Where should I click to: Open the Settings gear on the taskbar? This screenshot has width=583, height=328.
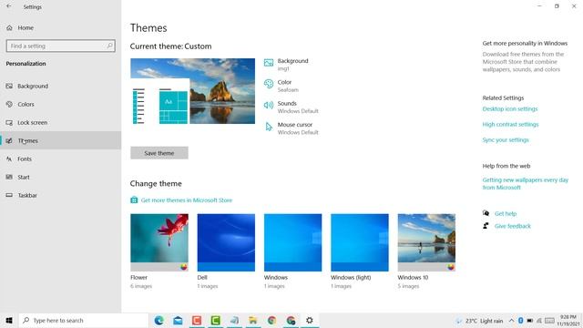click(x=310, y=320)
